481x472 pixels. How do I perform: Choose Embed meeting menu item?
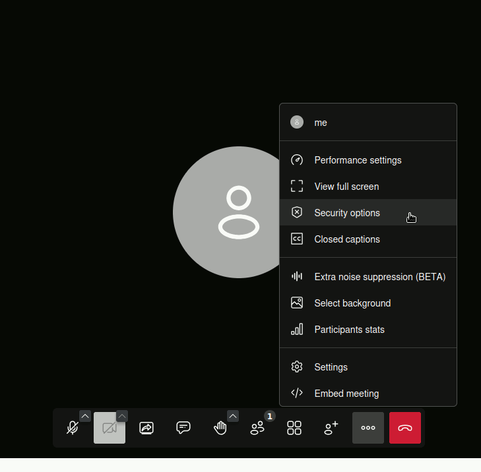(368, 394)
